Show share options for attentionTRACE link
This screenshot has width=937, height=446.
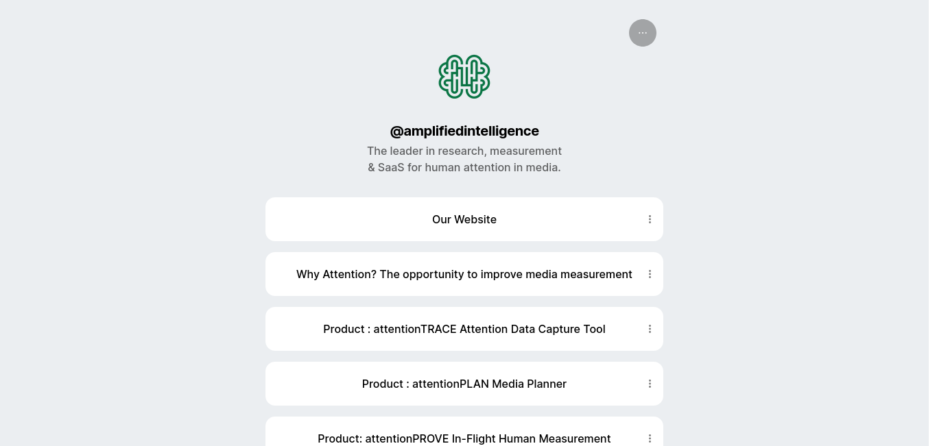(650, 329)
